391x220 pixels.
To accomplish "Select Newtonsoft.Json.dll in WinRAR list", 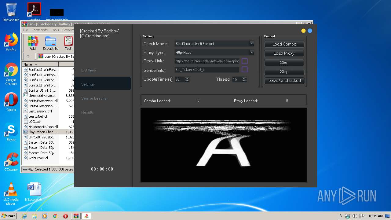I will [41, 127].
